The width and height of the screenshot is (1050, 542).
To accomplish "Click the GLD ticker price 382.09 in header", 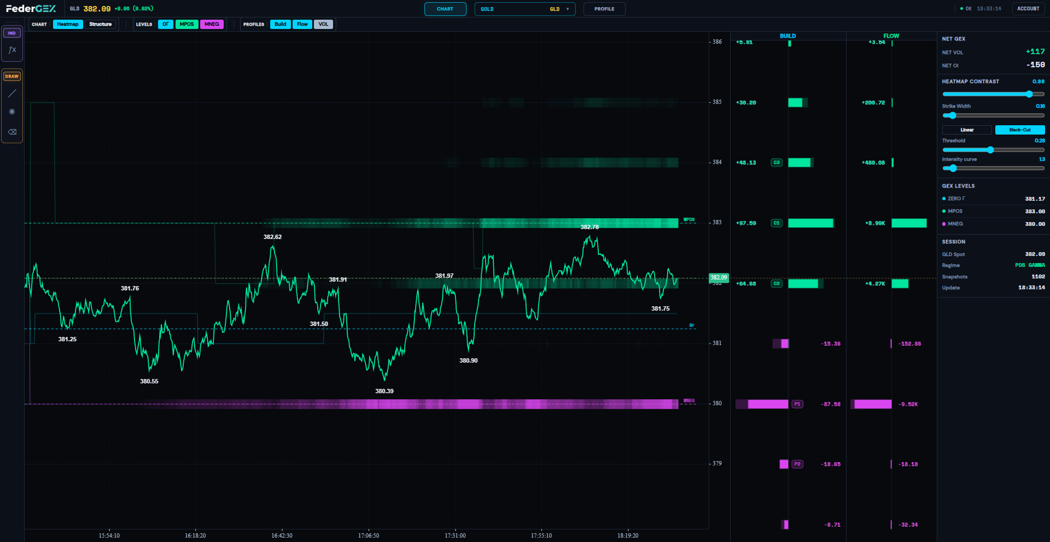I will 97,9.
